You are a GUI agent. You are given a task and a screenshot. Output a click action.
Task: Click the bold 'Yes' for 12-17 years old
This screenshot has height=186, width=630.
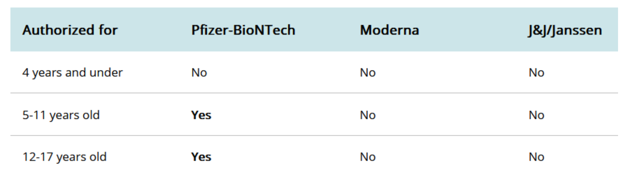(x=201, y=157)
